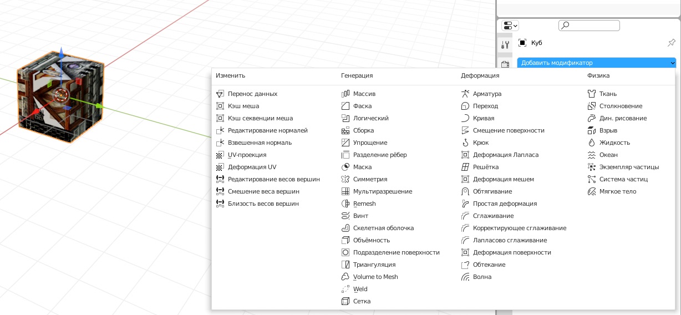This screenshot has width=681, height=315.
Task: Add Взрыв explode modifier
Action: [x=602, y=130]
